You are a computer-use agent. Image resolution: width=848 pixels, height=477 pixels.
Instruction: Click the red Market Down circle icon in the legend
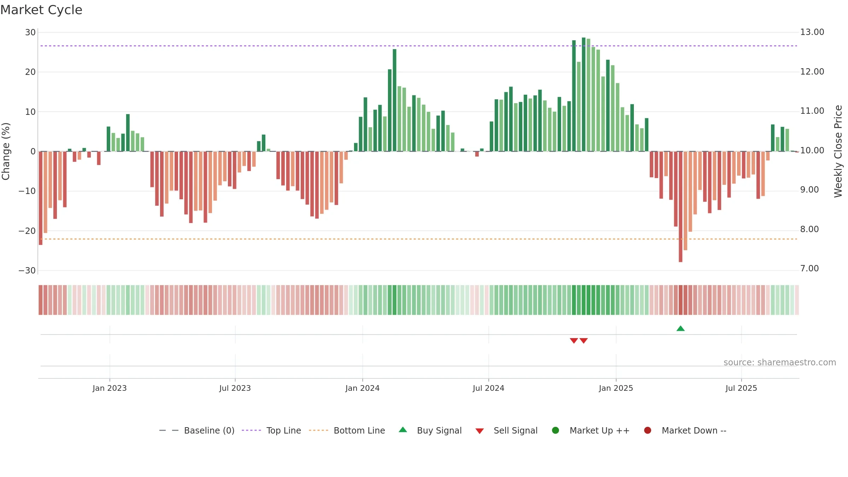point(648,430)
